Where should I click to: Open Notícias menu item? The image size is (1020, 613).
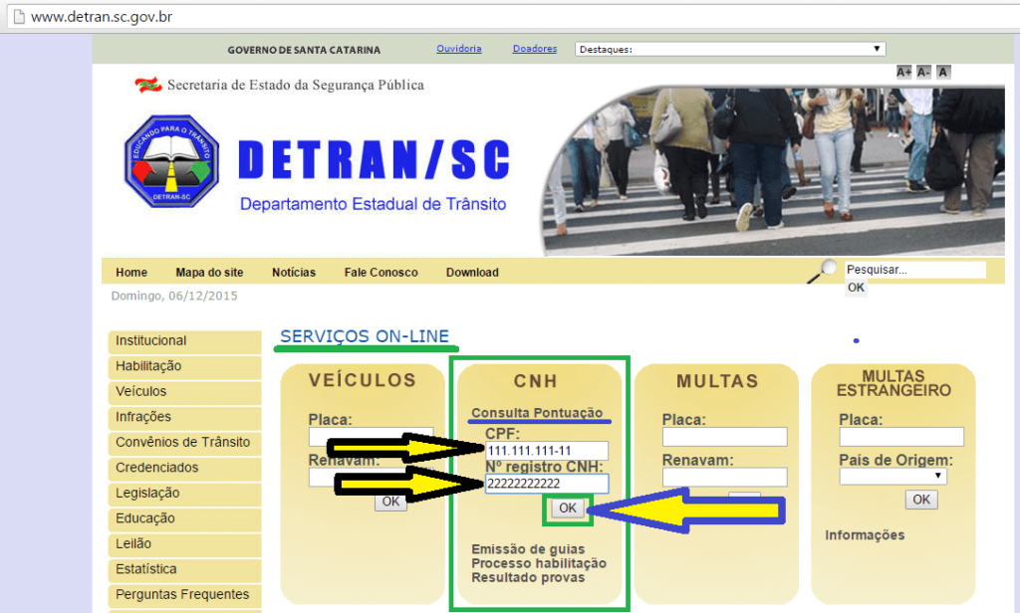294,273
